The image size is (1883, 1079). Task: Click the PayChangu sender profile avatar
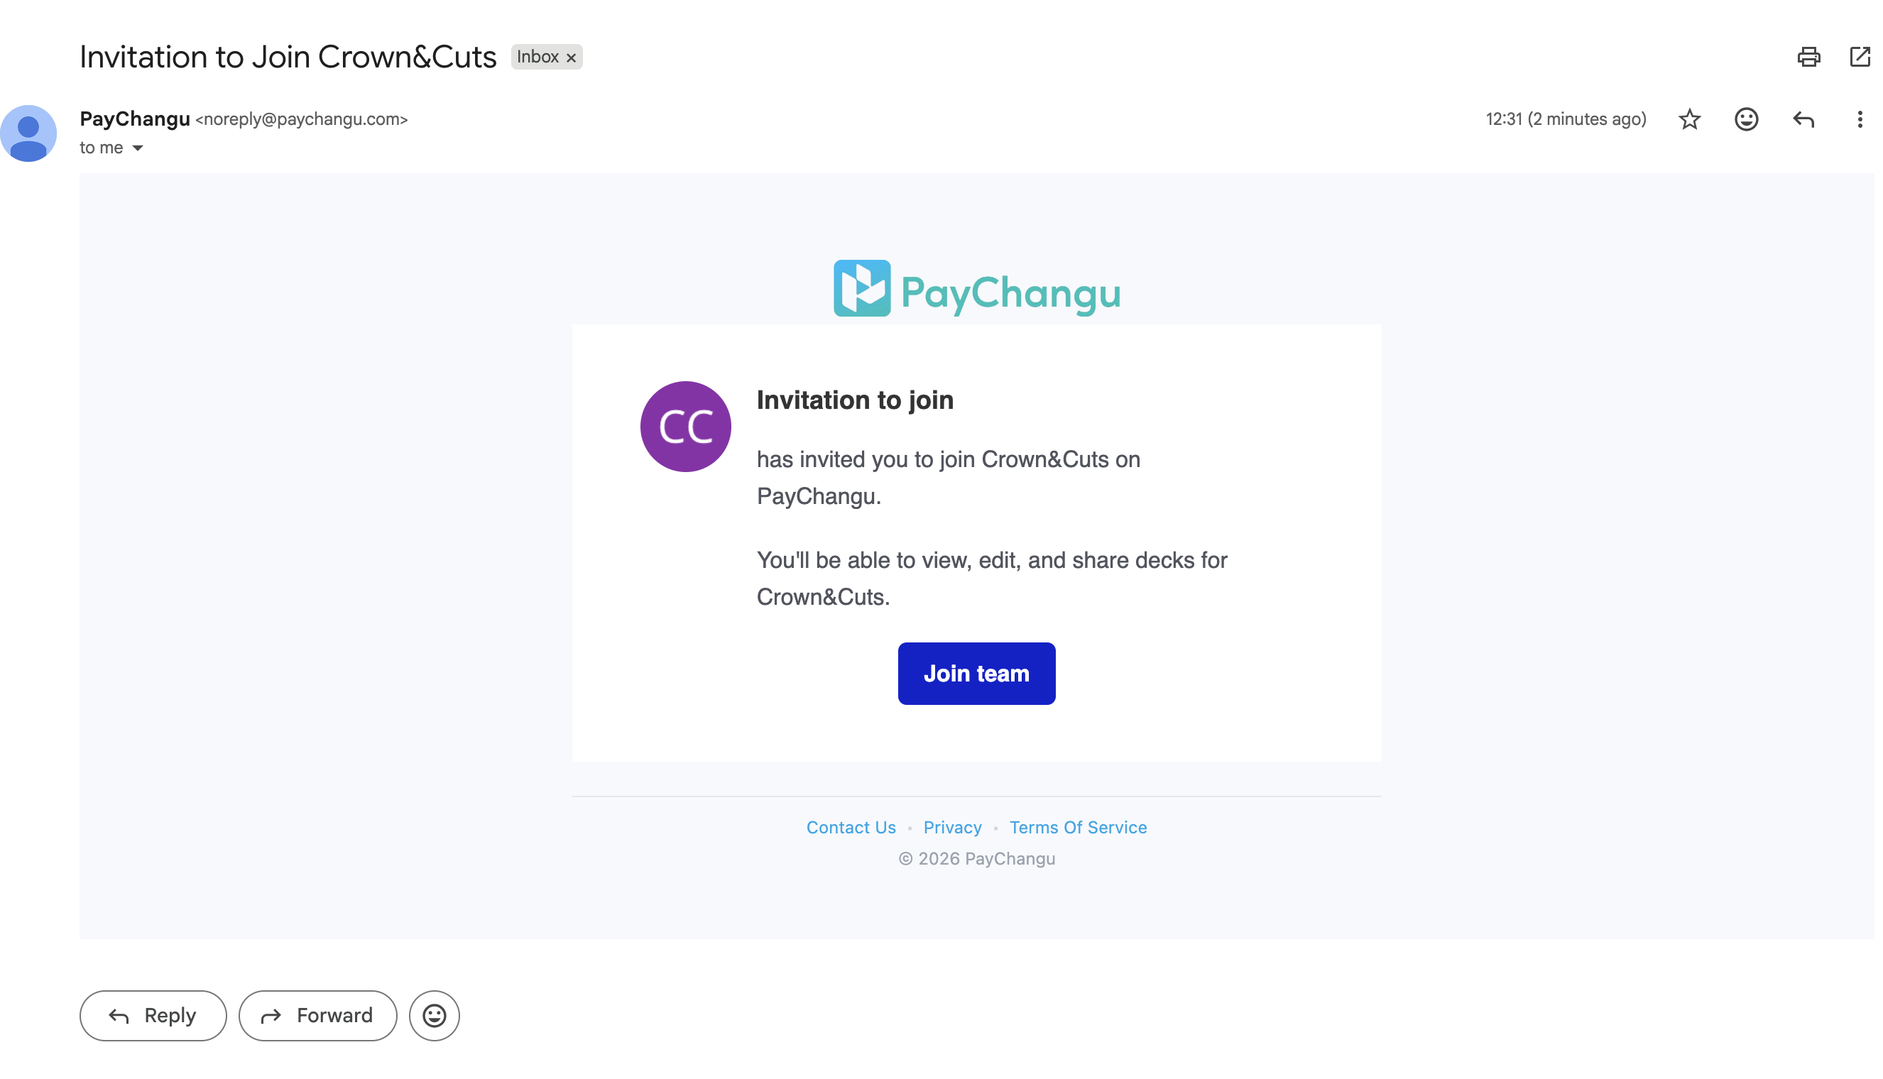pos(28,133)
